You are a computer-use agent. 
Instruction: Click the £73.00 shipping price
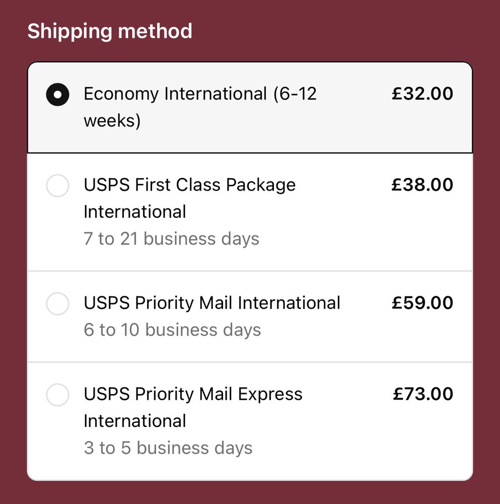pos(423,394)
